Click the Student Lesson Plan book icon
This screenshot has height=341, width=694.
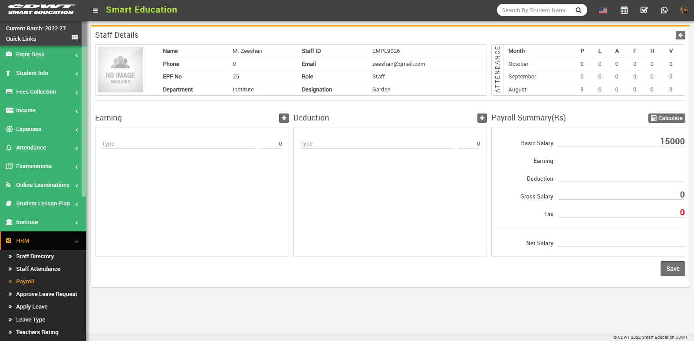[9, 204]
